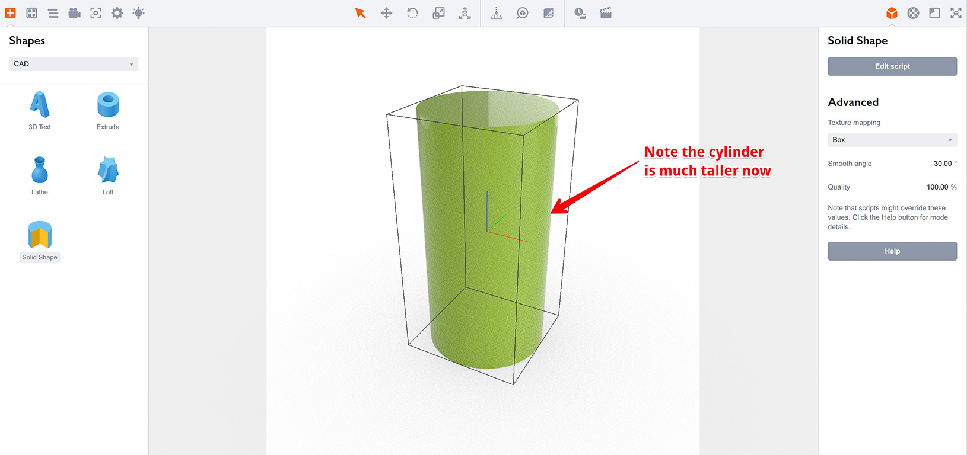Click the orange cube object tab icon

pos(892,13)
